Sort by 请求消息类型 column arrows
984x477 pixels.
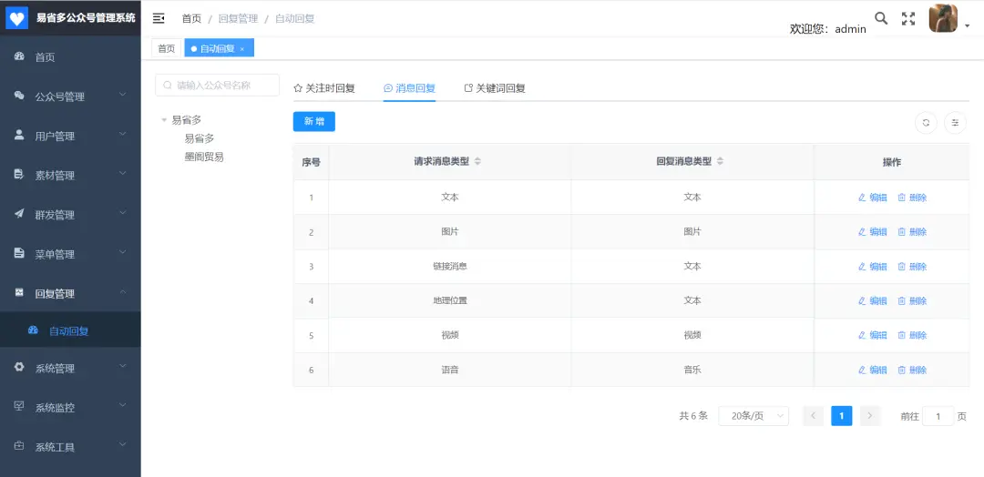coord(477,161)
